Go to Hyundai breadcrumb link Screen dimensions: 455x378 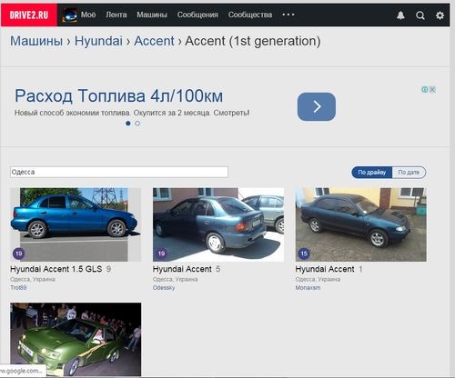(98, 41)
